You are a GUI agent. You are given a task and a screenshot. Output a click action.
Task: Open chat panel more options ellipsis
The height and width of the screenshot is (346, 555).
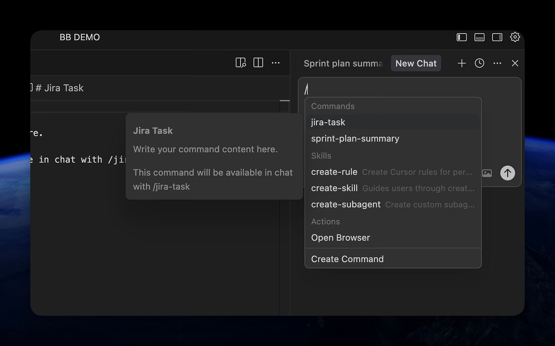pyautogui.click(x=497, y=63)
